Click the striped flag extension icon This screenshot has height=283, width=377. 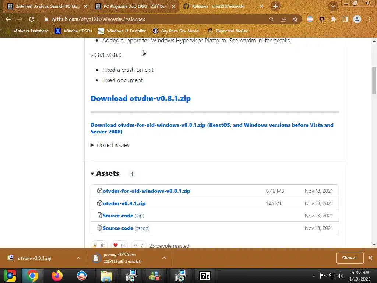point(310,19)
